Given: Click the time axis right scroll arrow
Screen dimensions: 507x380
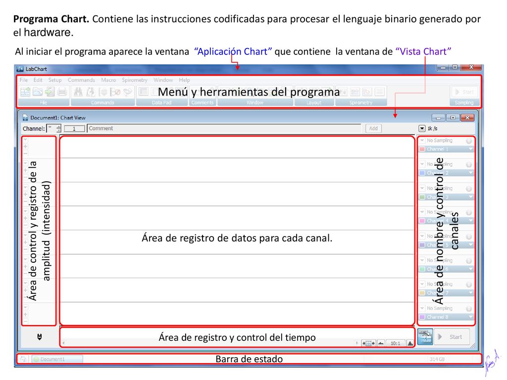Looking at the screenshot, I should [x=357, y=343].
